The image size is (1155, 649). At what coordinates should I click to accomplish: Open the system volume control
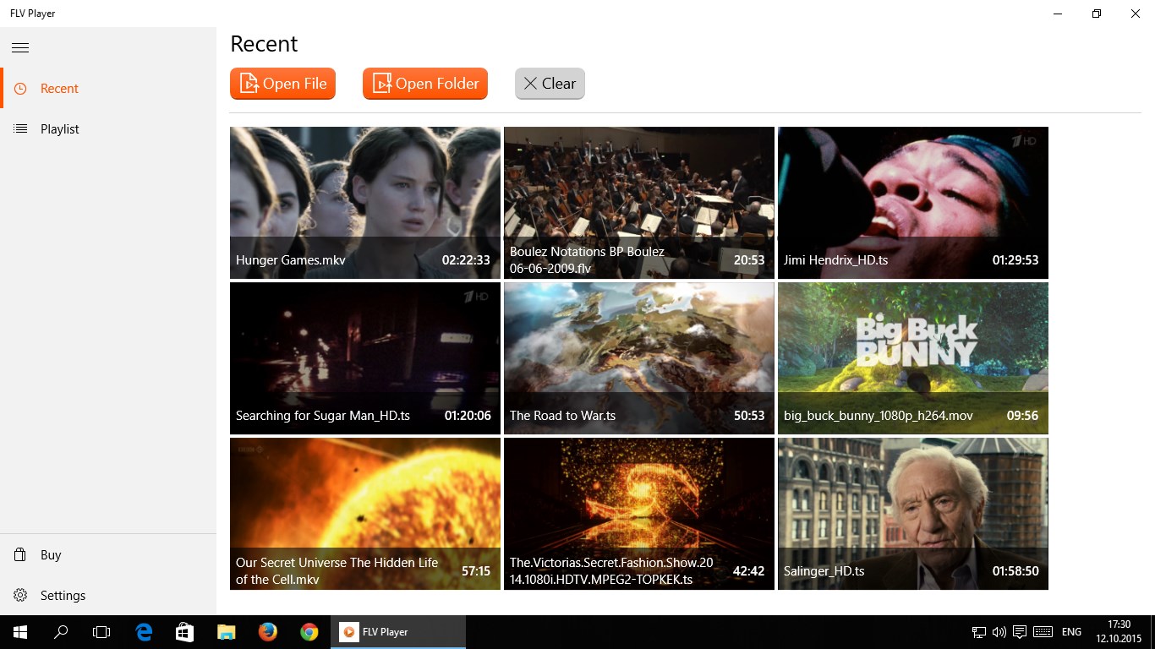point(999,631)
